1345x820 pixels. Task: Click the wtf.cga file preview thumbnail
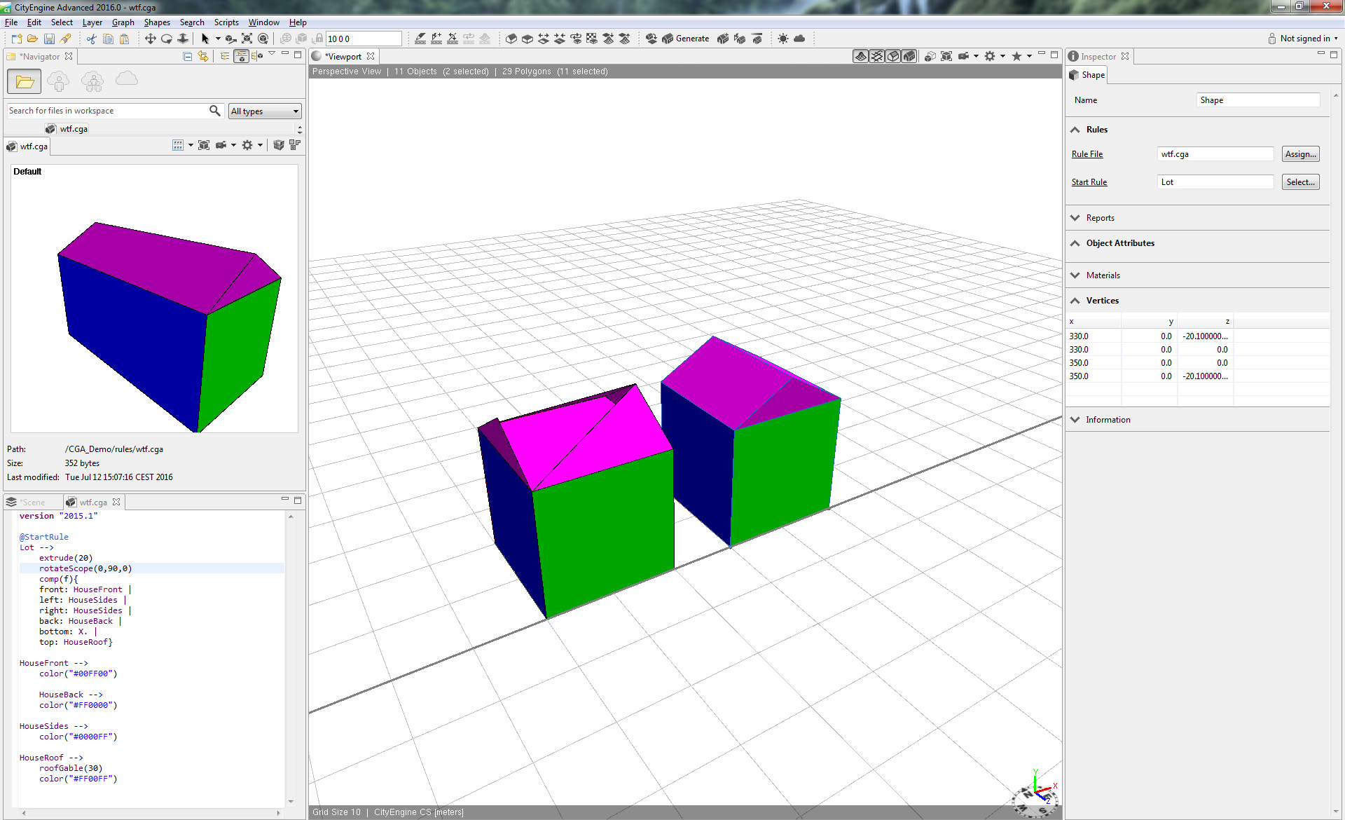(x=154, y=299)
